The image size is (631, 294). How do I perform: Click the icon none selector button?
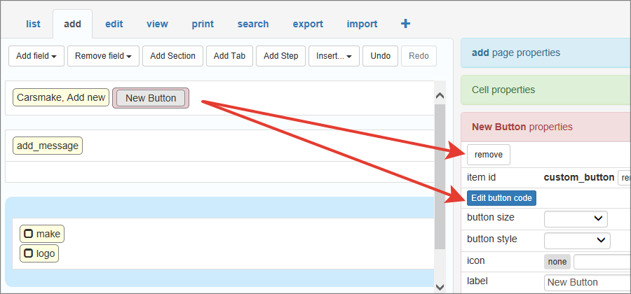[x=557, y=262]
